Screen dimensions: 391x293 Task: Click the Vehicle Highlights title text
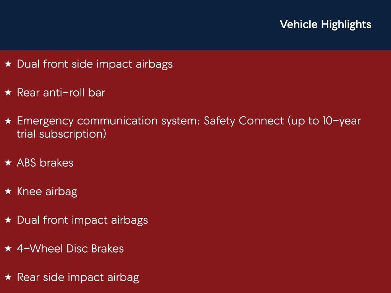(x=325, y=24)
